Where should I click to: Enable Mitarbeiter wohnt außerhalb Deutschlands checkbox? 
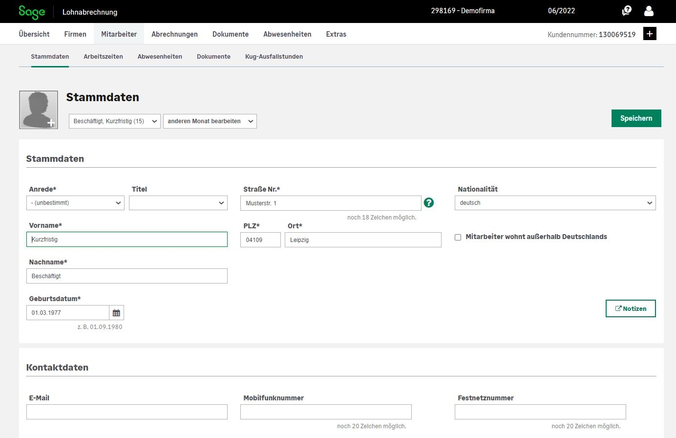pos(458,237)
